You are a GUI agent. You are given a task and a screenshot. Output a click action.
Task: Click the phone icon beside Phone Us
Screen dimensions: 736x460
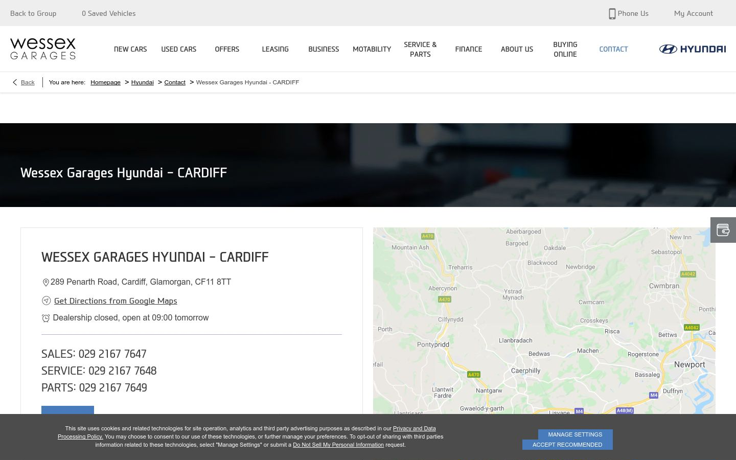612,14
